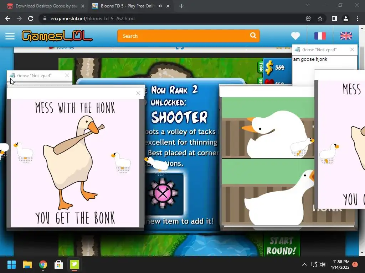
Task: Click the green MORE money button
Action: tap(261, 67)
